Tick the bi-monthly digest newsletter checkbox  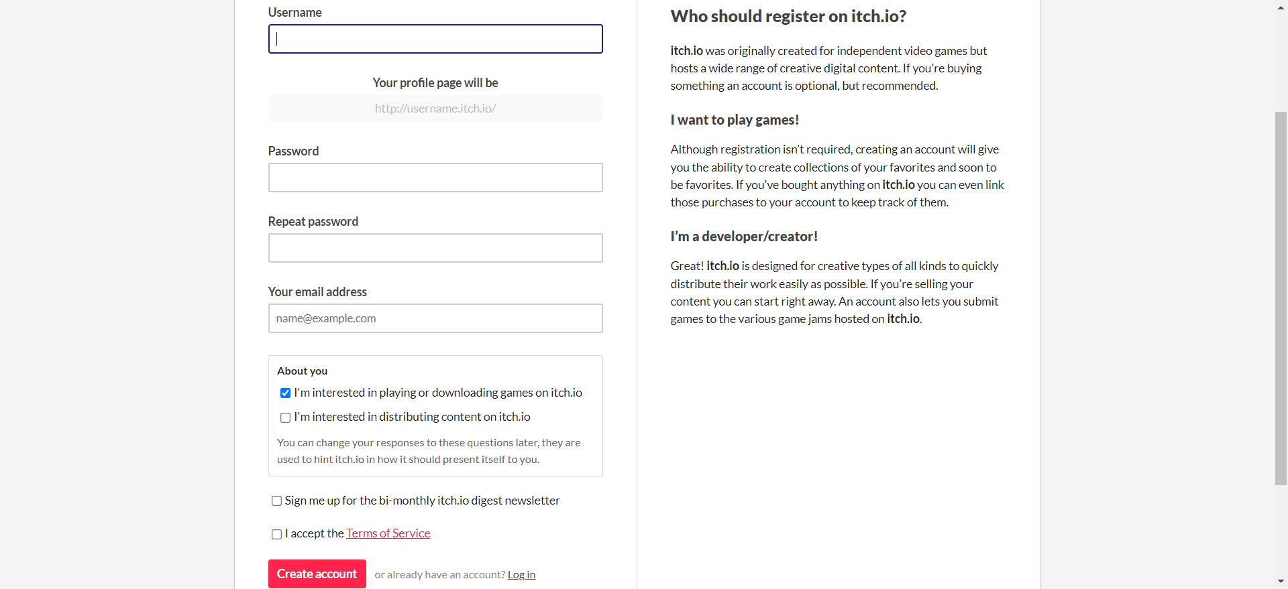click(x=276, y=501)
